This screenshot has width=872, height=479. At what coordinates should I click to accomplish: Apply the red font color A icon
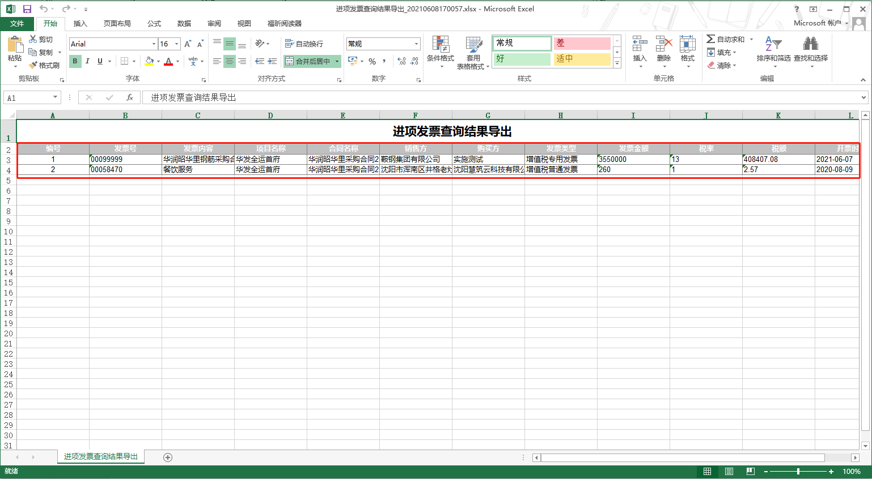[x=168, y=61]
